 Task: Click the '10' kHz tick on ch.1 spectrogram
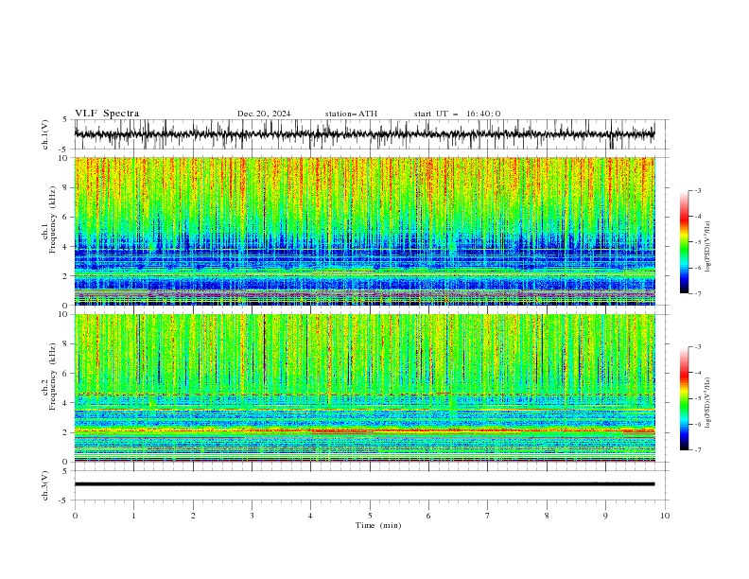[64, 158]
